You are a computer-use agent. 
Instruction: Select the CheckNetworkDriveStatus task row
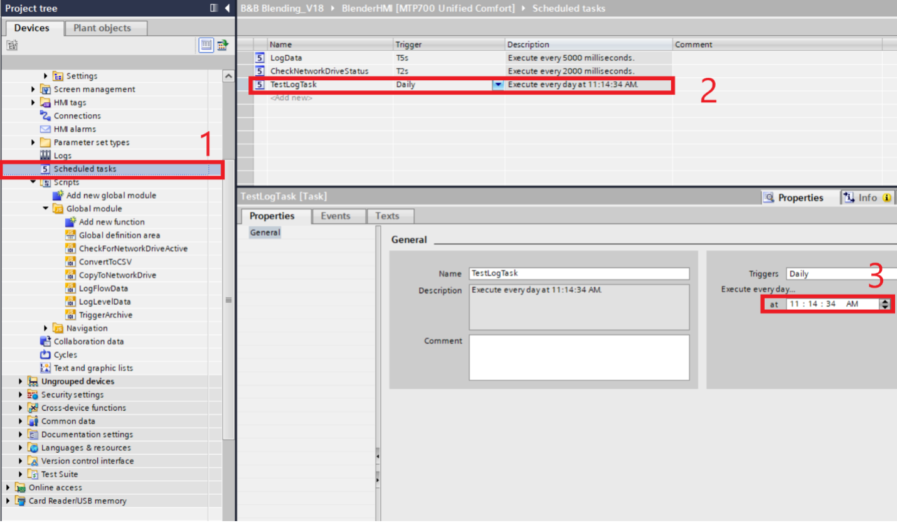[x=464, y=71]
